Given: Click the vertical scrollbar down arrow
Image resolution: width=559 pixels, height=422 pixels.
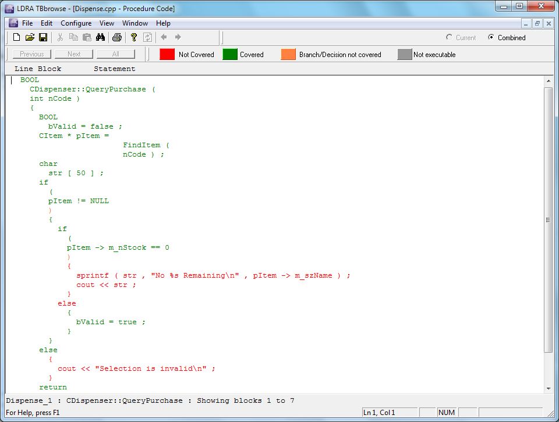Looking at the screenshot, I should [548, 389].
